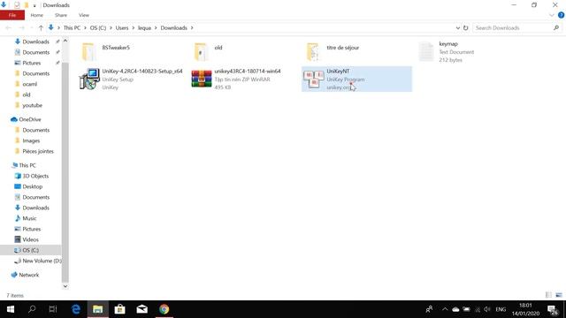Screen dimensions: 566x318
Task: Click the ENG language indicator
Action: click(501, 309)
